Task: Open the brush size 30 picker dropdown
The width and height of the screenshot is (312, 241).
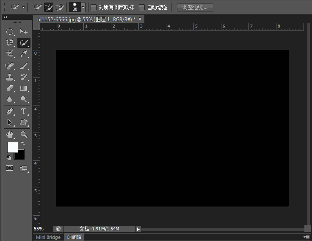Action: click(83, 7)
